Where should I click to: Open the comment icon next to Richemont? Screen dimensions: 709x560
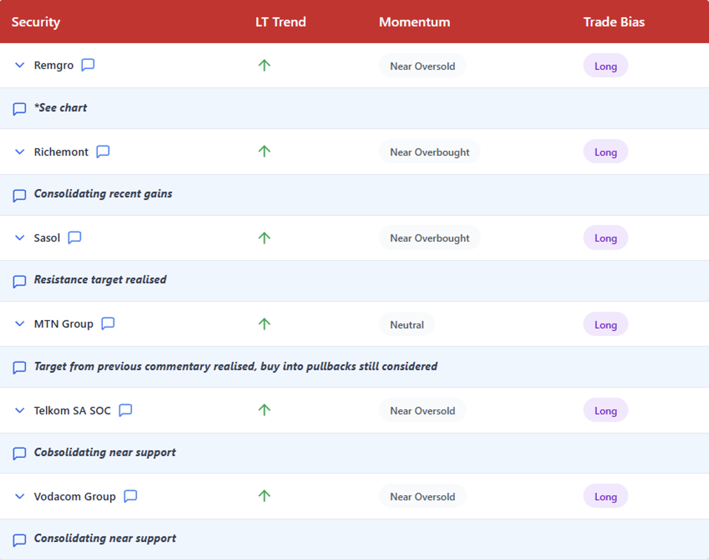[x=103, y=151]
